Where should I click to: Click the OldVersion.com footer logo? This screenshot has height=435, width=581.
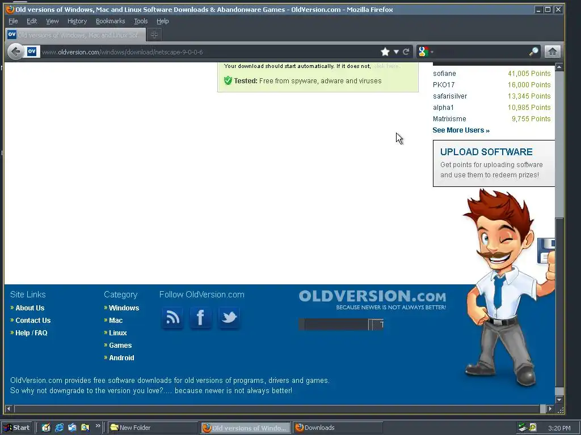click(372, 299)
